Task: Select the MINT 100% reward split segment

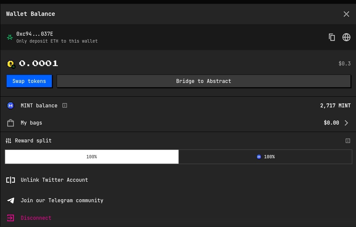Action: [x=265, y=157]
